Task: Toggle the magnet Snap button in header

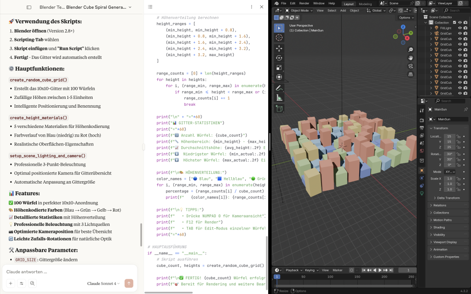Action: (x=401, y=11)
